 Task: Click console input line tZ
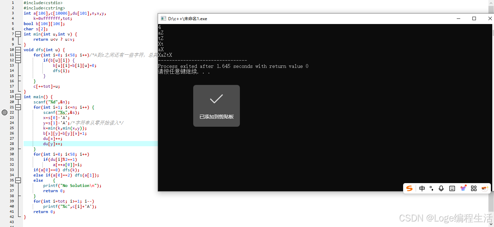(x=161, y=38)
